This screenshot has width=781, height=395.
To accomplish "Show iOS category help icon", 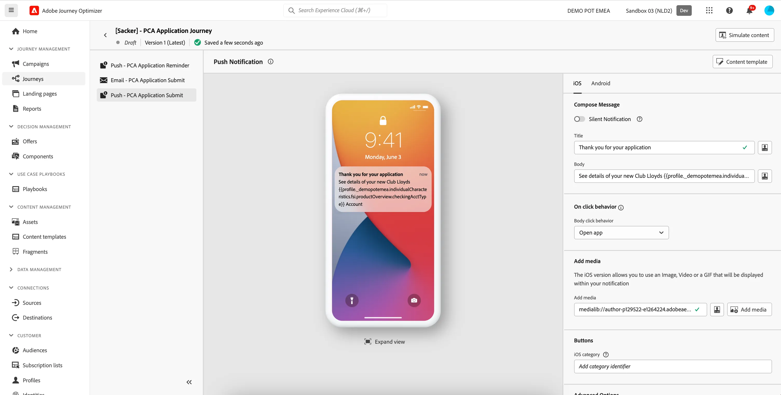I will [606, 354].
